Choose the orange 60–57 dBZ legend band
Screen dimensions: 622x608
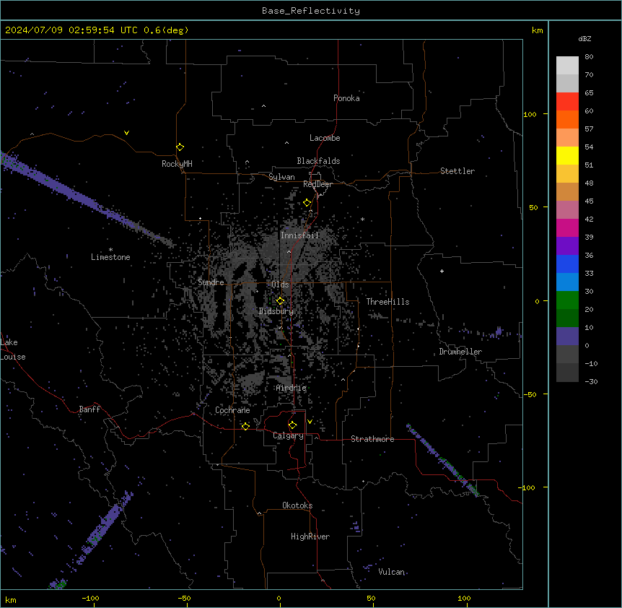click(567, 119)
